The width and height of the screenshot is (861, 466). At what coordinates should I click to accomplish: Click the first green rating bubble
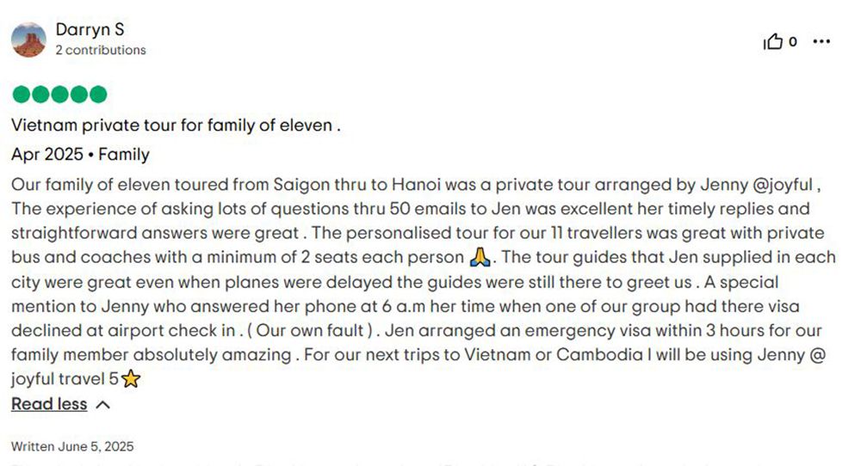click(x=21, y=95)
